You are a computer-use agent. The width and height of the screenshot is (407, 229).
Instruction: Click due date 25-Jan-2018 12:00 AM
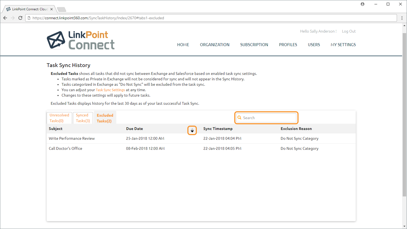145,138
